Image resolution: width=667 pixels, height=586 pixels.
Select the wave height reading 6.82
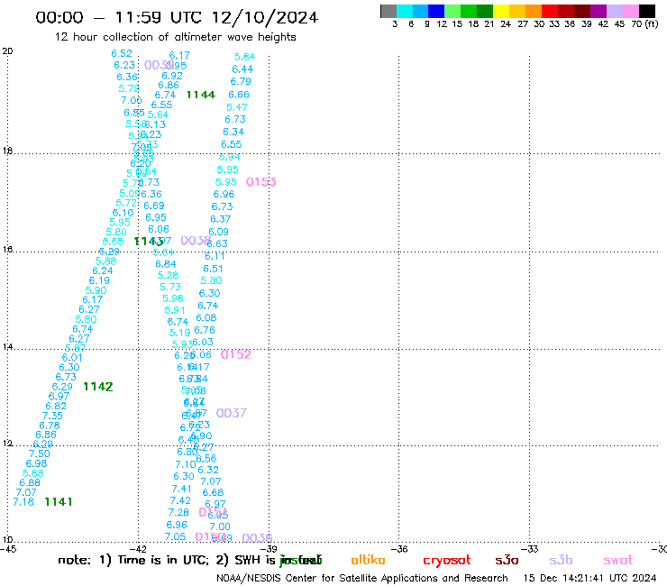pos(56,406)
